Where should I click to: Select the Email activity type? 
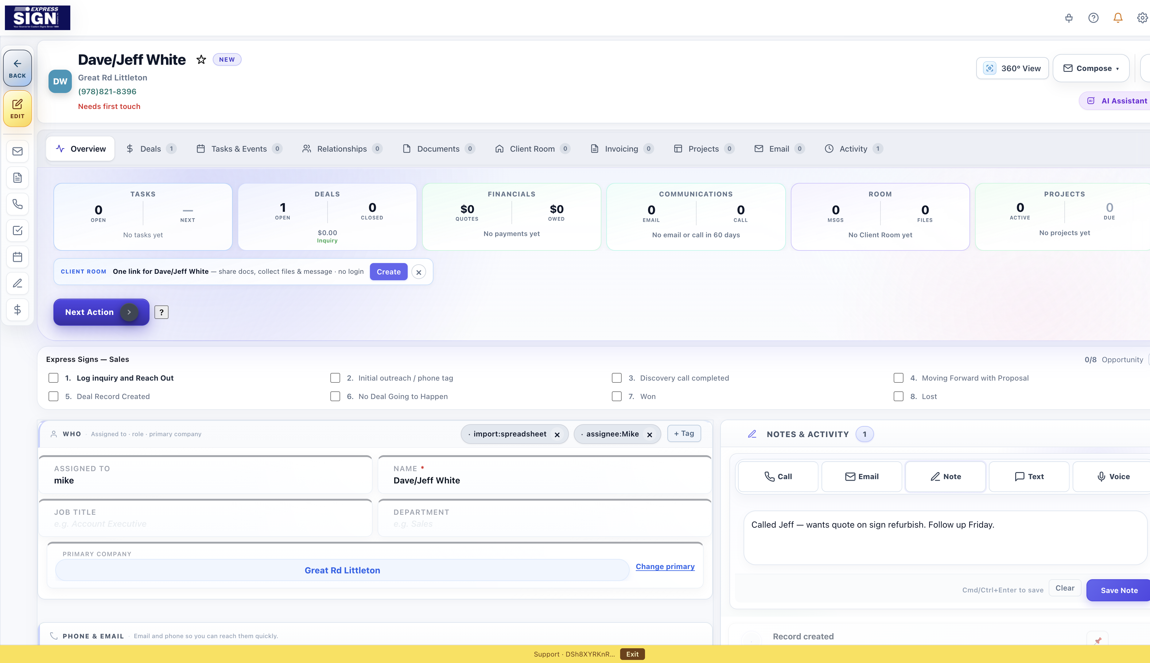[862, 476]
